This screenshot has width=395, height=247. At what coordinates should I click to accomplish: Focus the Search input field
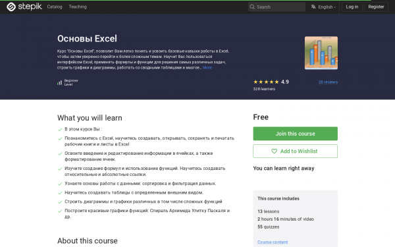(x=276, y=7)
